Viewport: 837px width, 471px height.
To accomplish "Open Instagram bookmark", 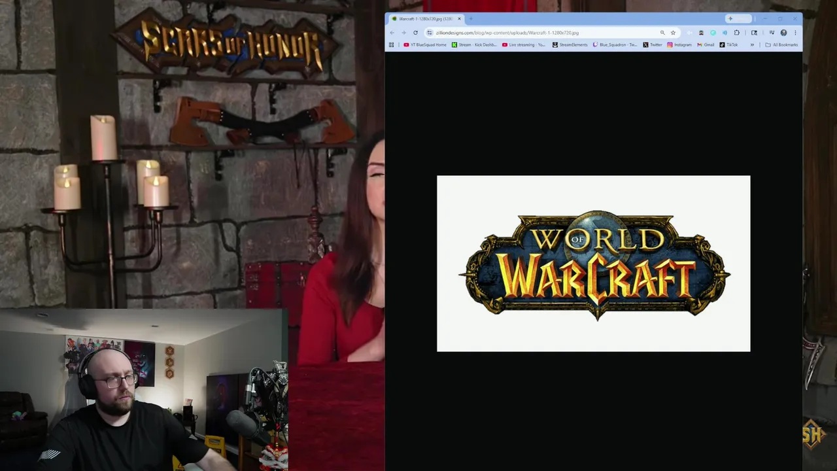I will click(679, 44).
